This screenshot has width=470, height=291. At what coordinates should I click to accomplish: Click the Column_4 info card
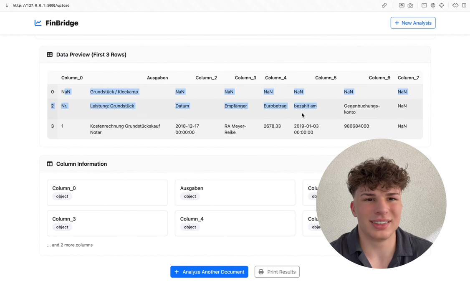pyautogui.click(x=235, y=223)
